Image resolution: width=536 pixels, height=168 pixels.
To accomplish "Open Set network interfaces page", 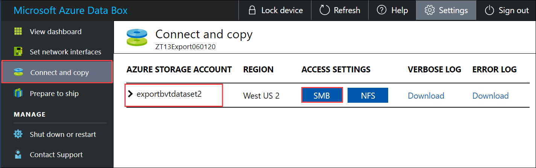I will point(65,52).
